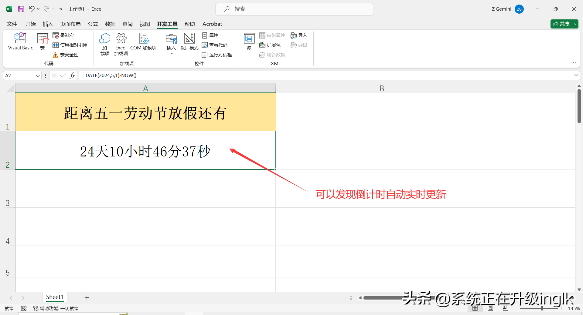Collapse the ribbon with the chevron

574,62
